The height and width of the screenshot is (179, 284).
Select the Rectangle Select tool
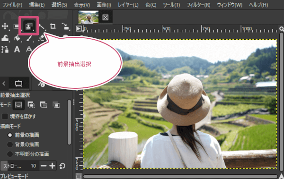[17, 26]
